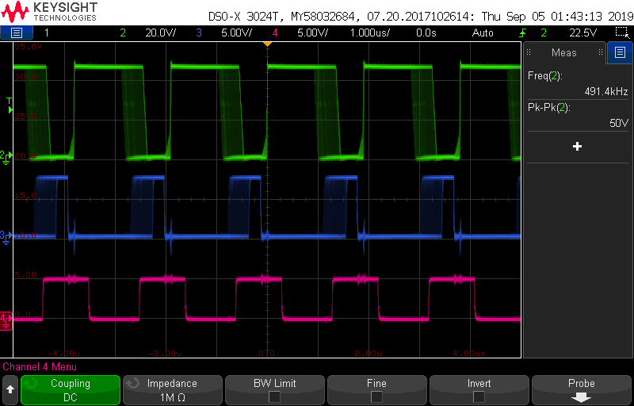Click the orange trigger time reference triangle
The width and height of the screenshot is (634, 406).
(x=267, y=44)
